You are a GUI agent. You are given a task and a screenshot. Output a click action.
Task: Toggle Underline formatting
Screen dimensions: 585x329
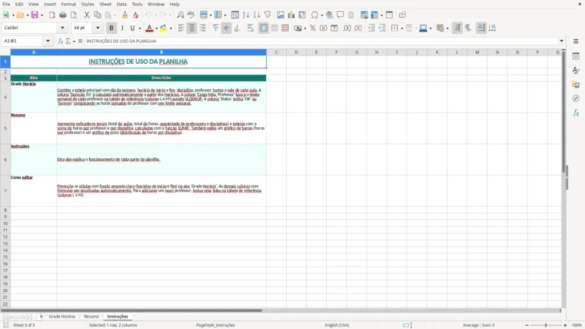[x=132, y=28]
